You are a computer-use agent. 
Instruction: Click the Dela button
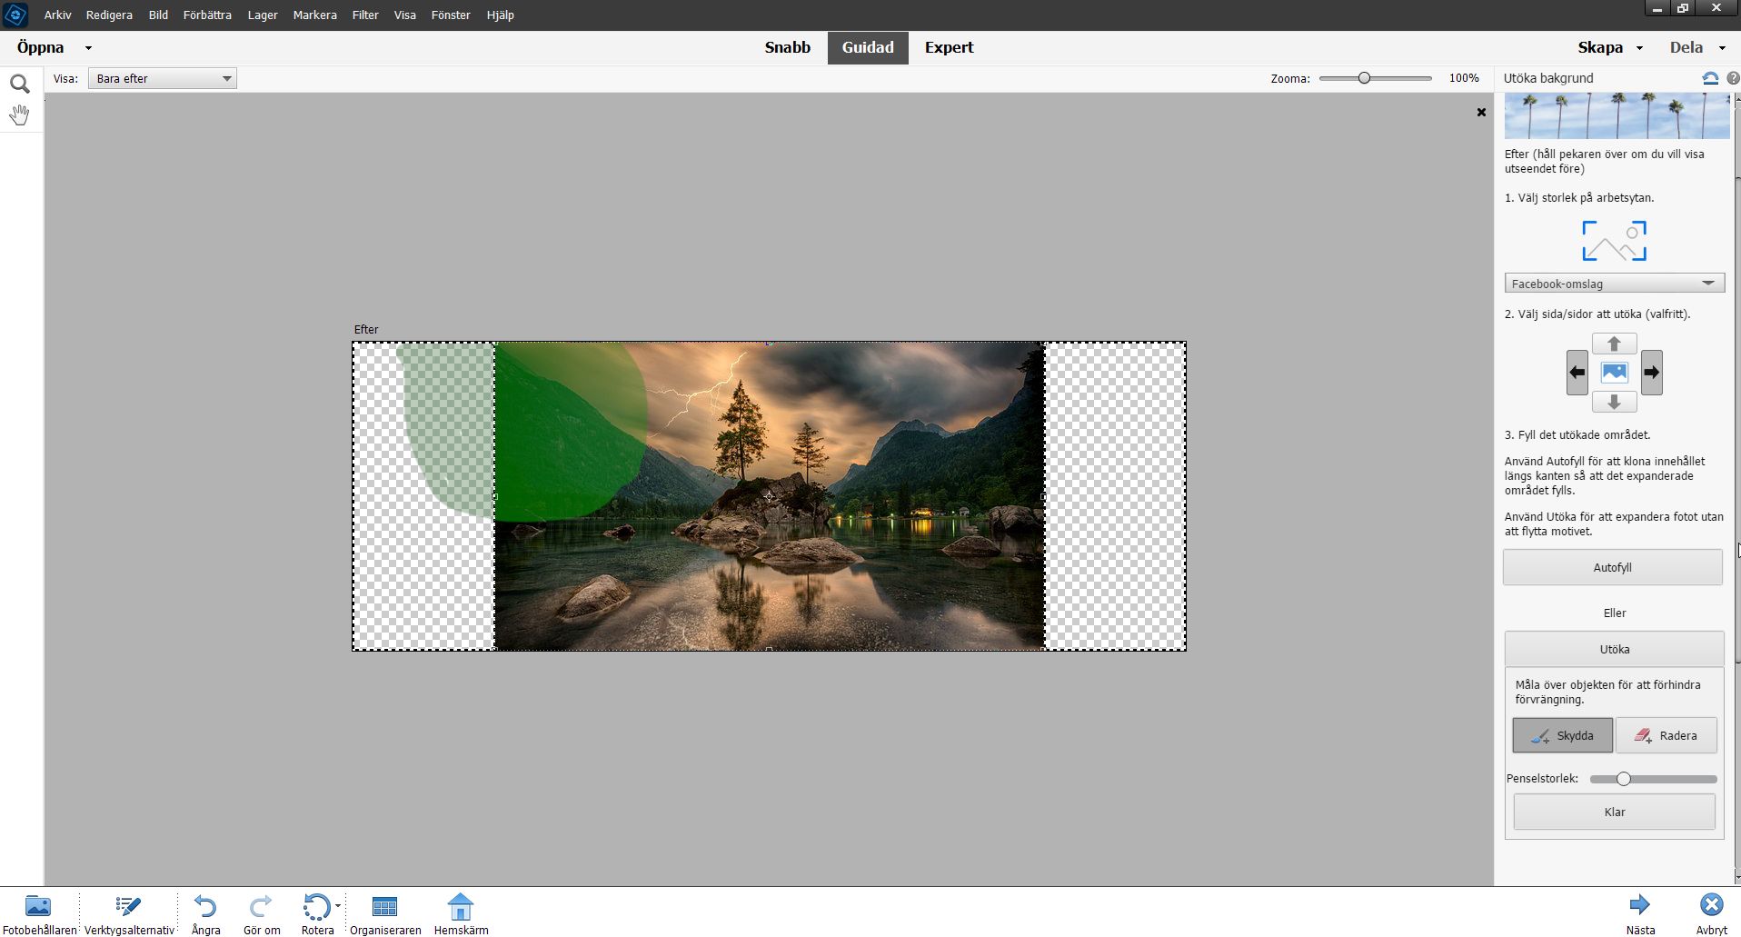[1686, 48]
